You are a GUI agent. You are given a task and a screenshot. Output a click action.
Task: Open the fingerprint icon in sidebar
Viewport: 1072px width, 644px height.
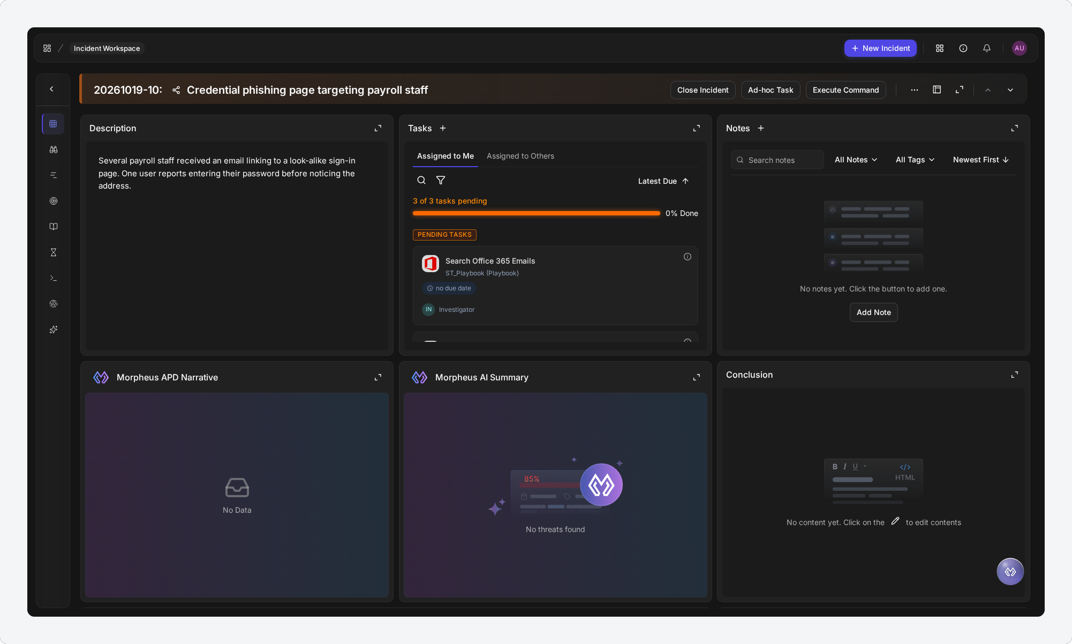54,304
